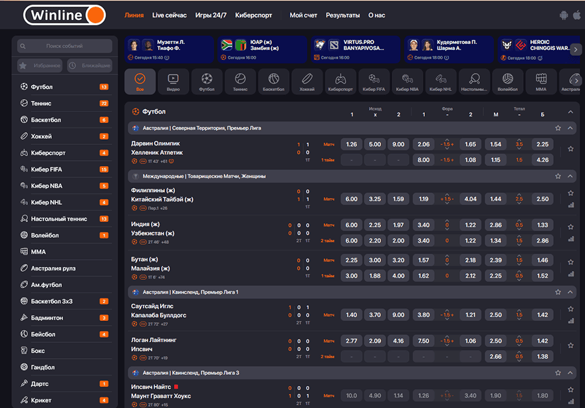Open 'Дартс' in the sidebar
This screenshot has height=408, width=585.
click(65, 383)
